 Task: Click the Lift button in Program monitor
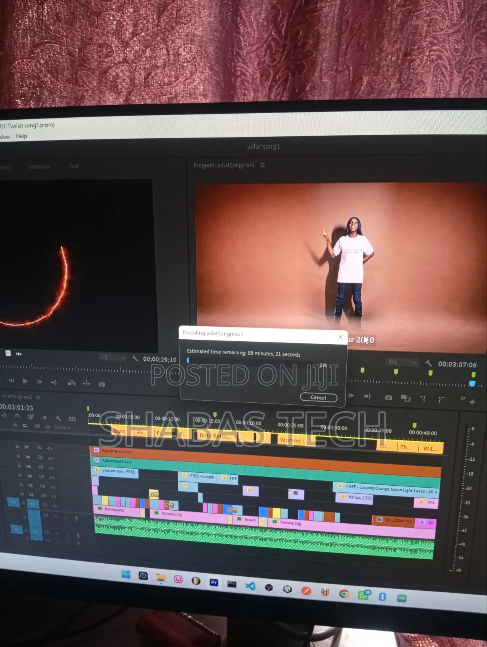point(423,399)
